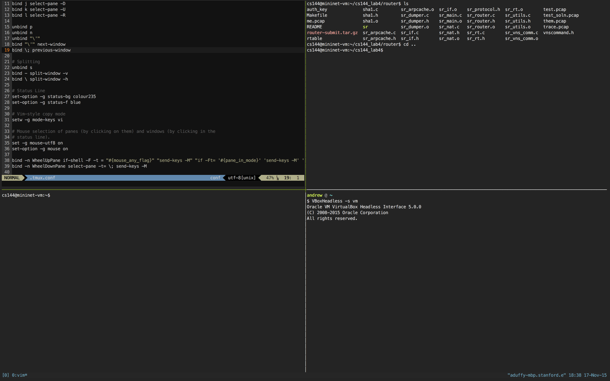This screenshot has width=610, height=381.
Task: Click sr_dumper.h in the ls output
Action: (415, 21)
